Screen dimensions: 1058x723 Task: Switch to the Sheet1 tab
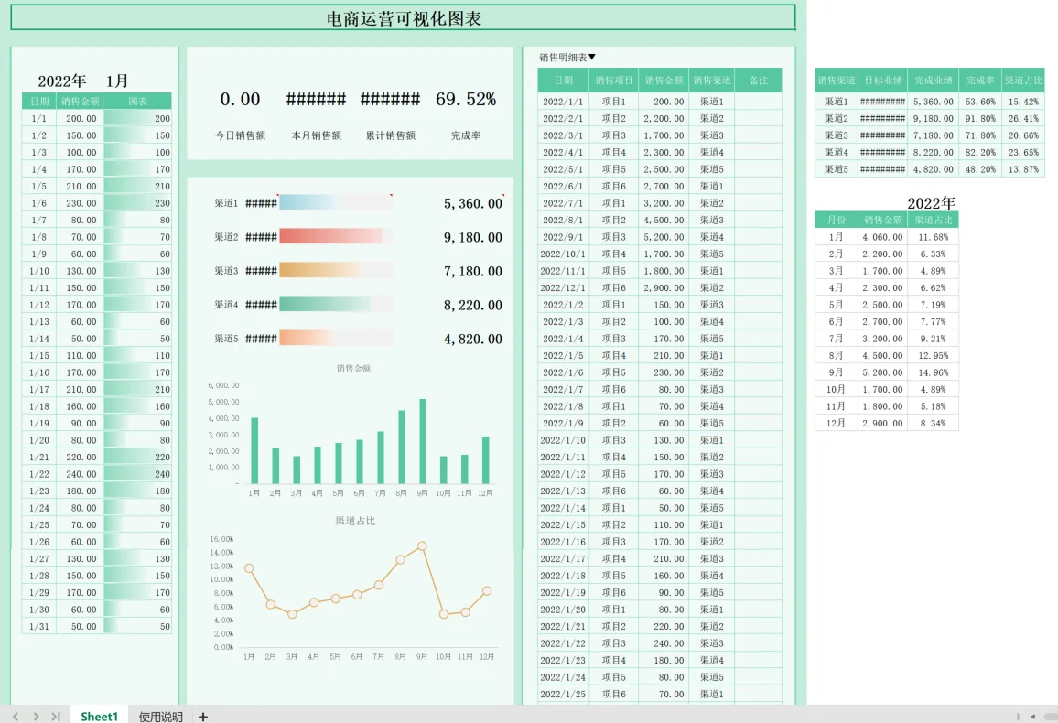98,717
